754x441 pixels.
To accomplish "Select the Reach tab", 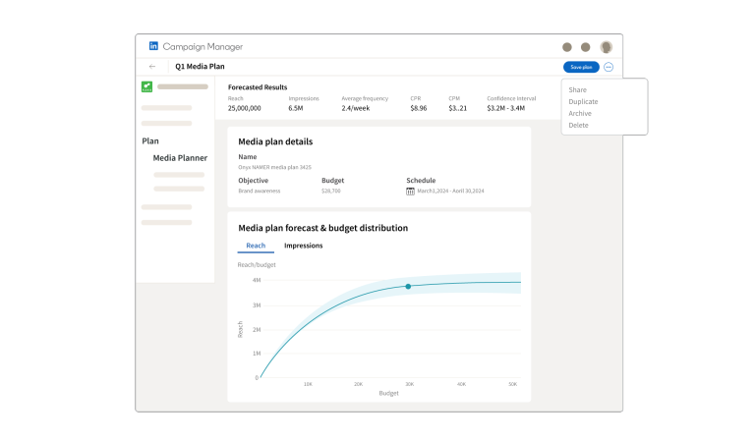I will tap(256, 246).
